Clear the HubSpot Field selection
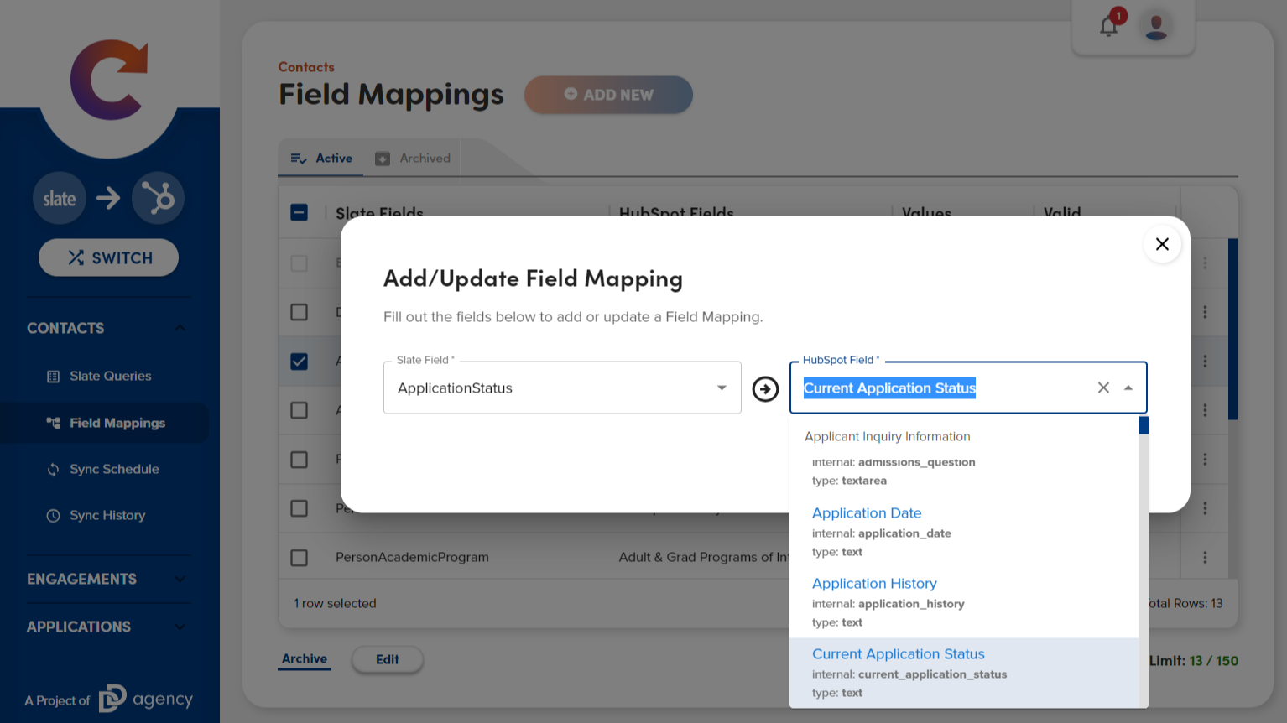 coord(1103,388)
